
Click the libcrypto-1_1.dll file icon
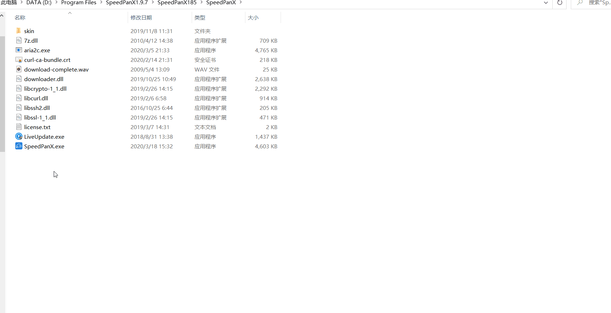tap(19, 88)
